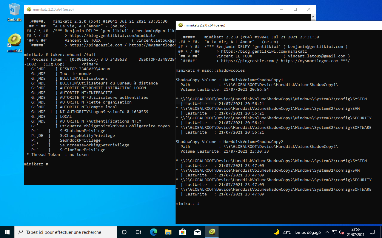This screenshot has width=382, height=238.
Task: Click HarddiskVolumeShadowCopy2 config\SAM path line
Action: tap(268, 170)
